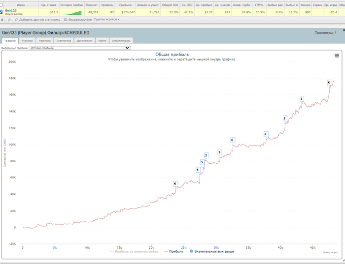Open the Gen123 player link

point(10,10)
